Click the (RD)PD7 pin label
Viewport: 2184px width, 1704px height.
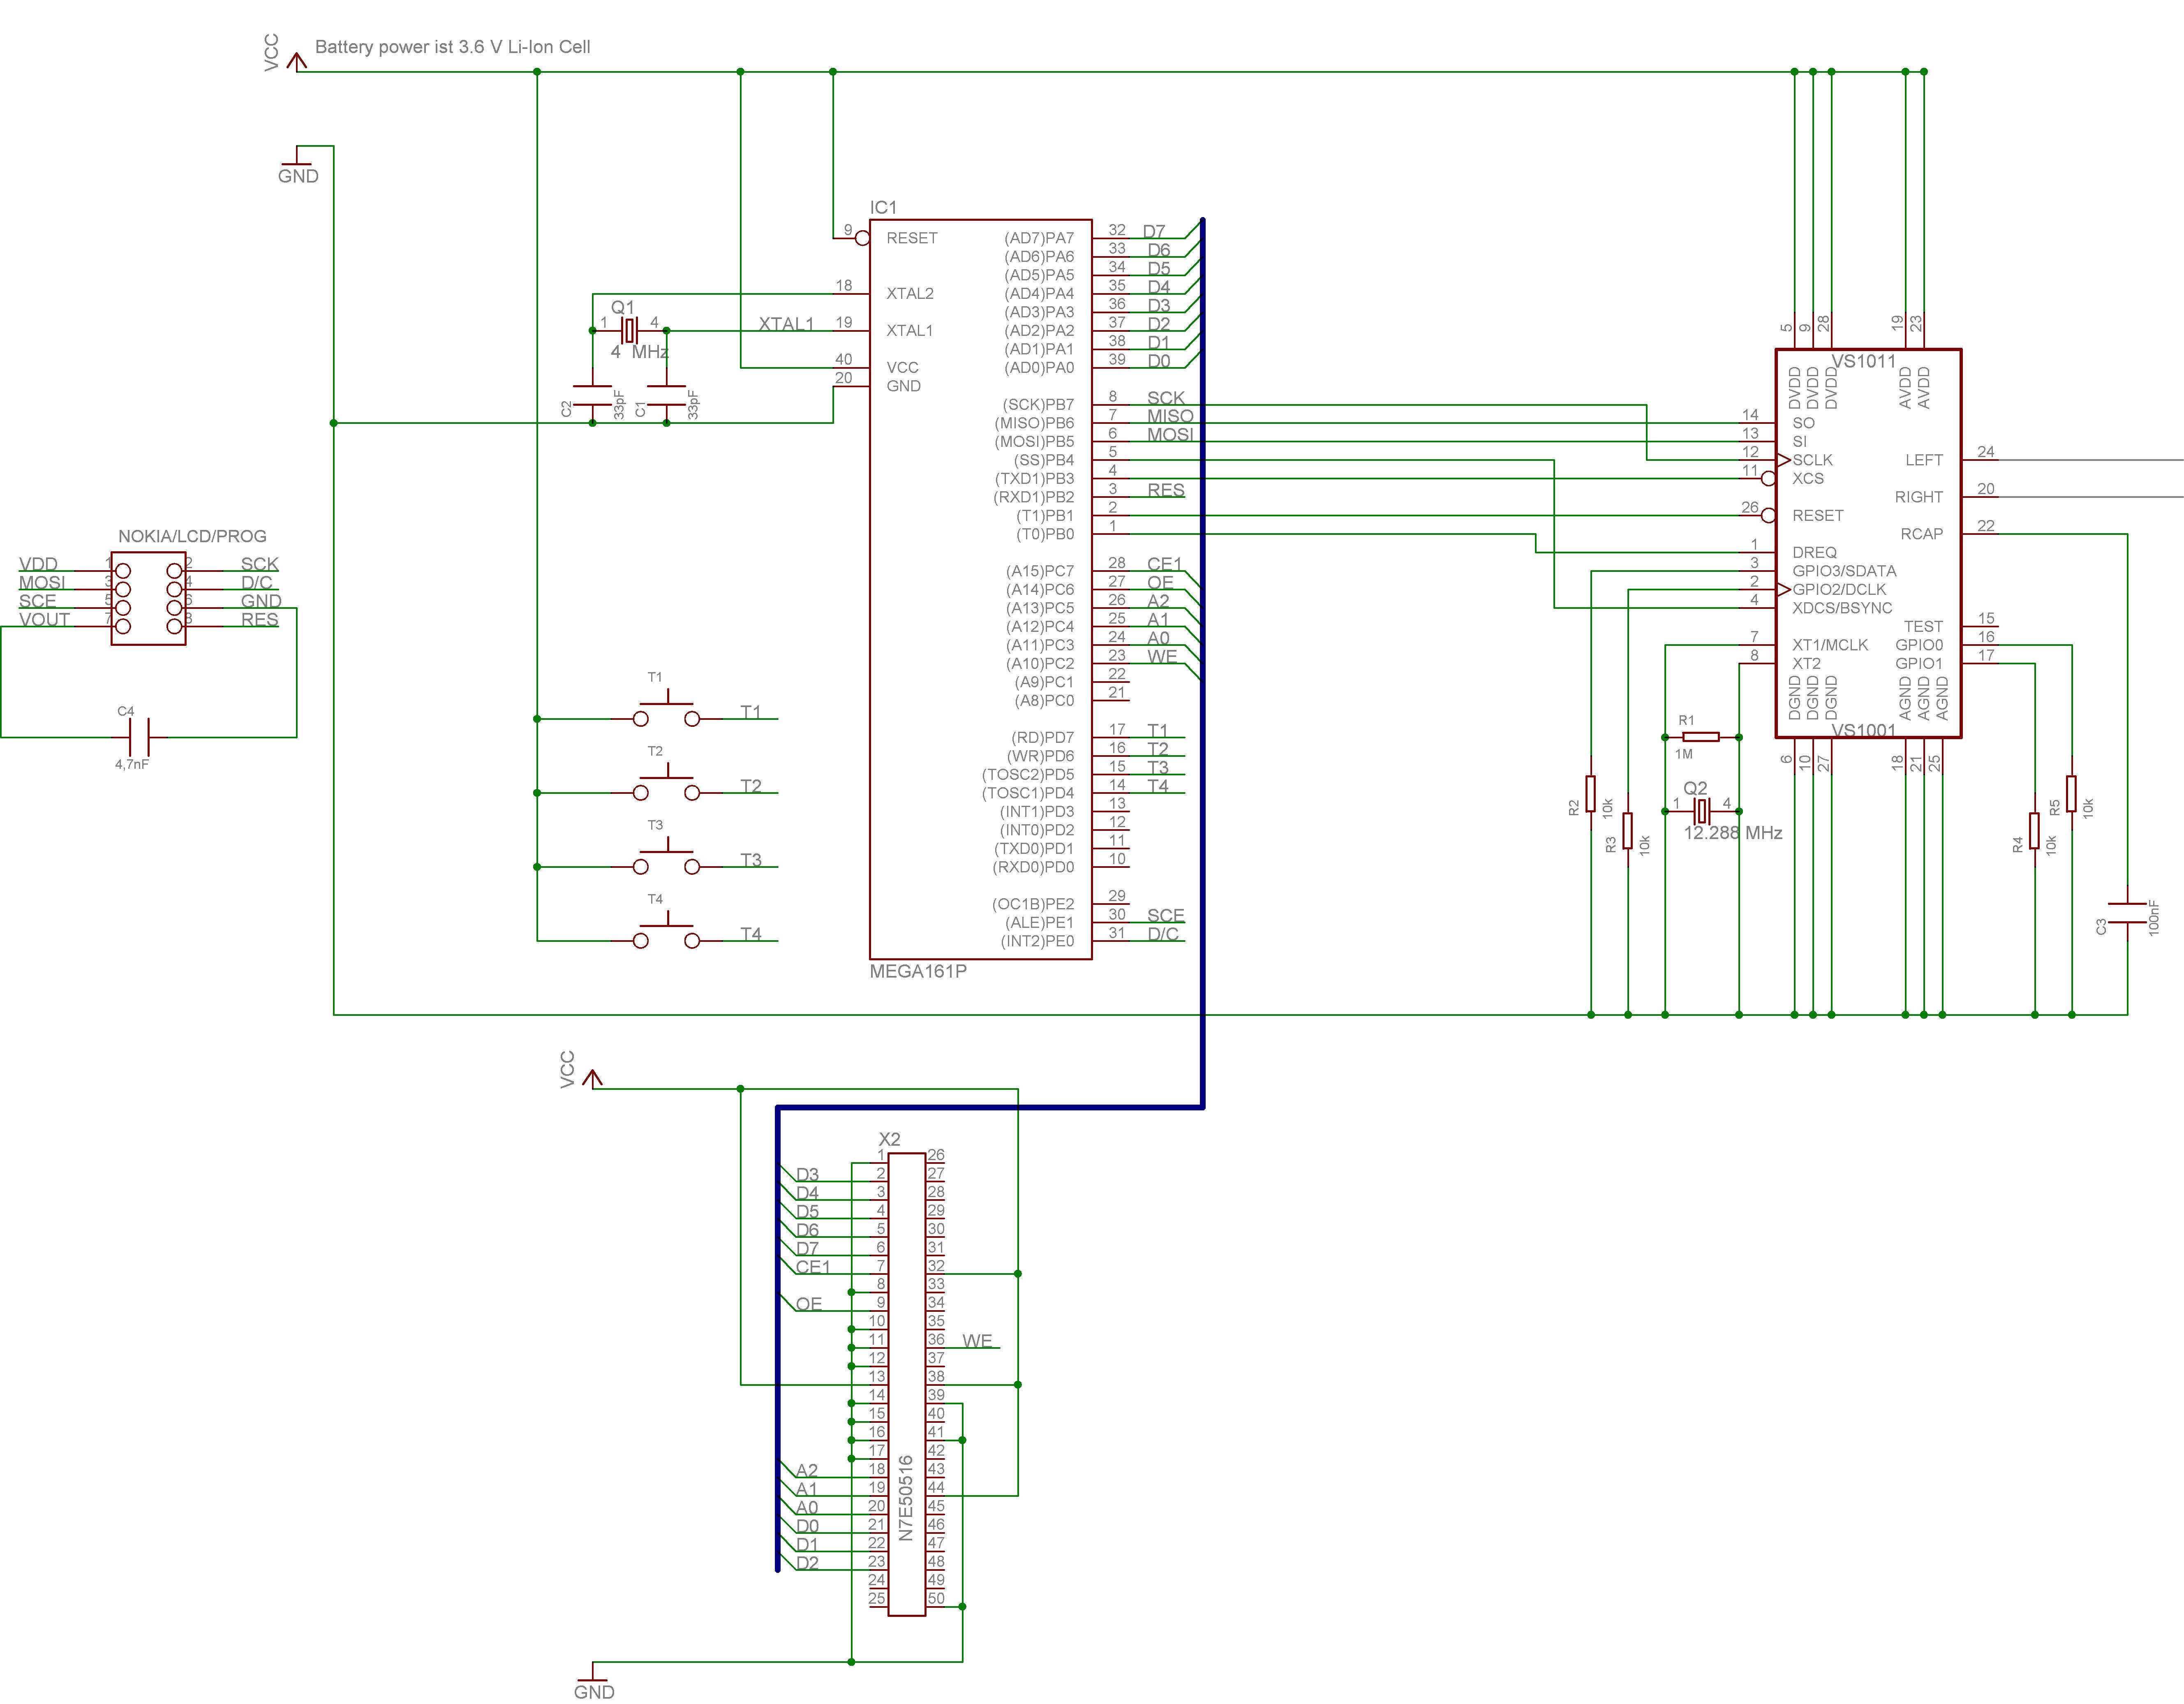(x=1042, y=737)
